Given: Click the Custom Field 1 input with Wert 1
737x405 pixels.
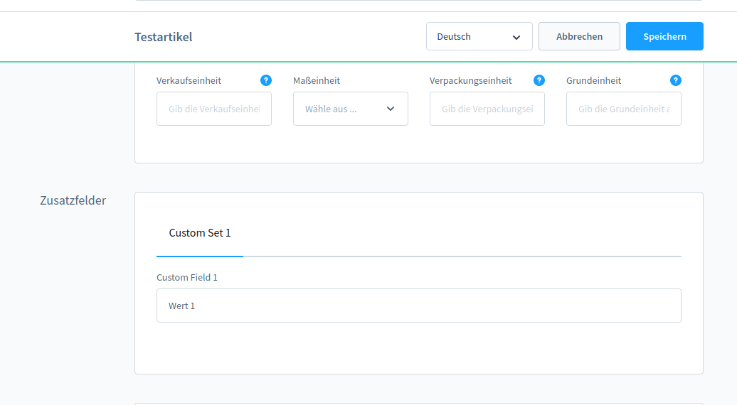Looking at the screenshot, I should coord(419,306).
